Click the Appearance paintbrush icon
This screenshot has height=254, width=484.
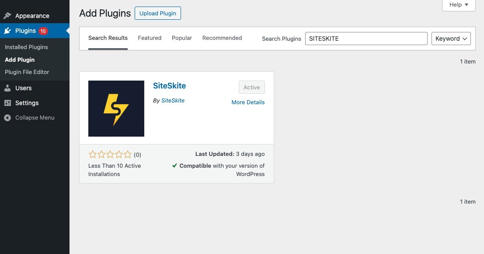pyautogui.click(x=7, y=16)
